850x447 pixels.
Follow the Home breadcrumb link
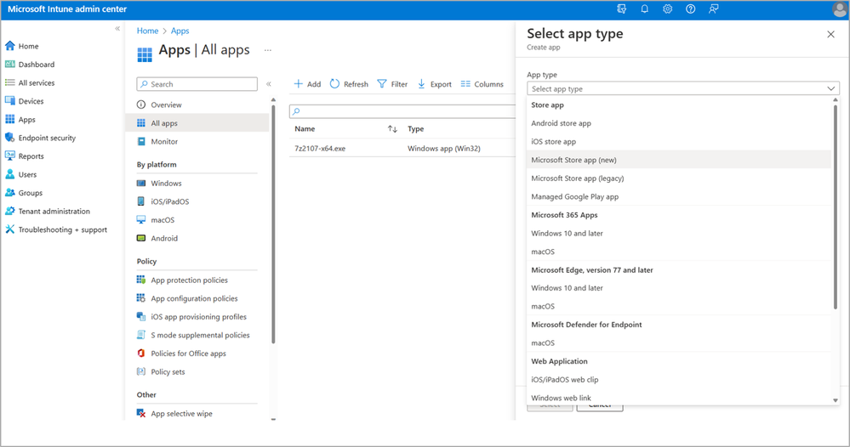pos(147,31)
